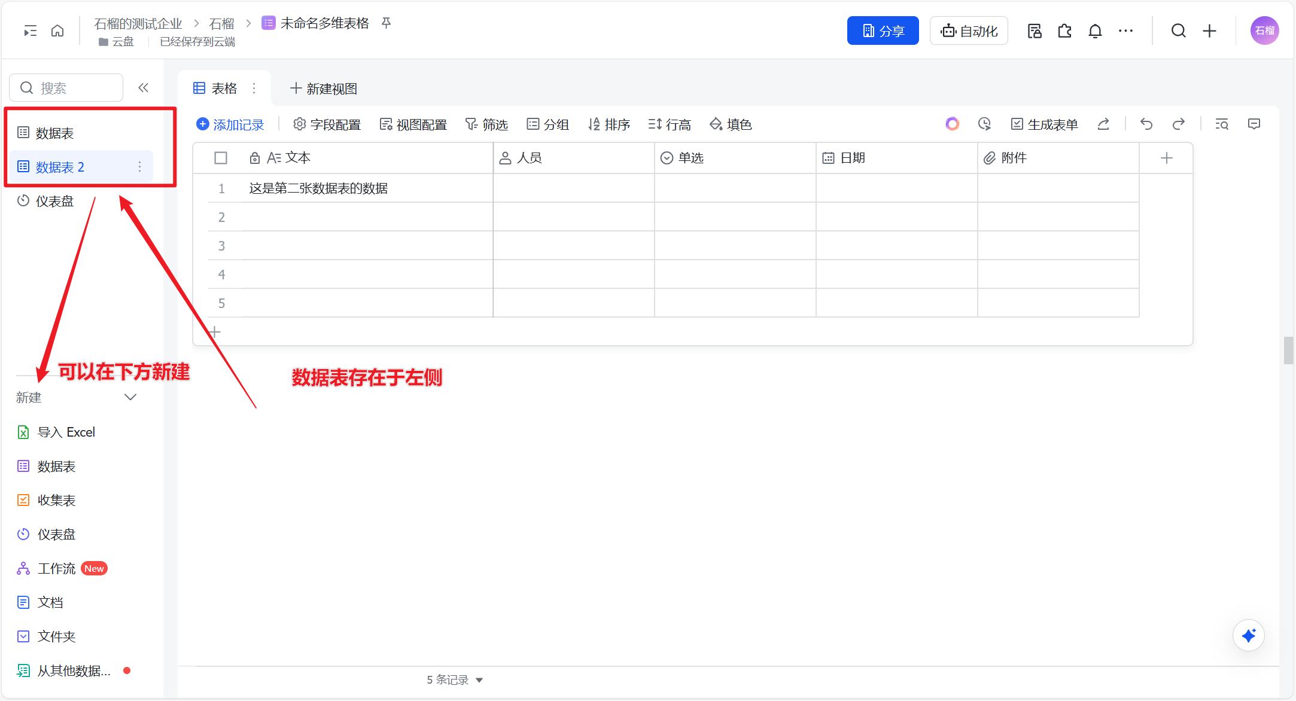Open the AI assistant sparkle button
This screenshot has width=1296, height=701.
1248,635
